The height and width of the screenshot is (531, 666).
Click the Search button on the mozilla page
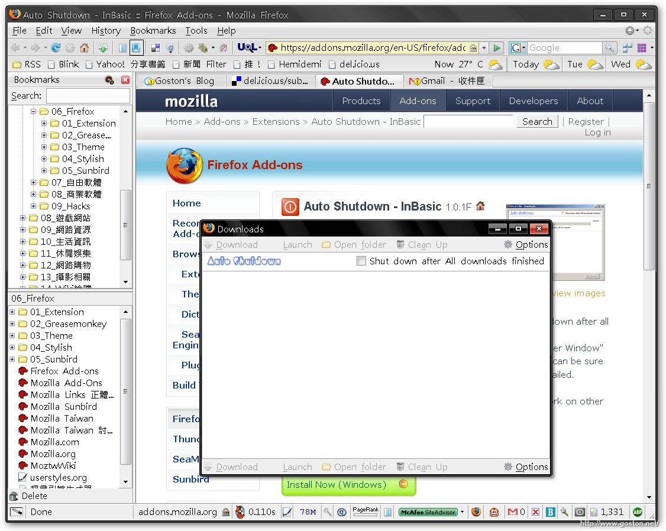537,121
